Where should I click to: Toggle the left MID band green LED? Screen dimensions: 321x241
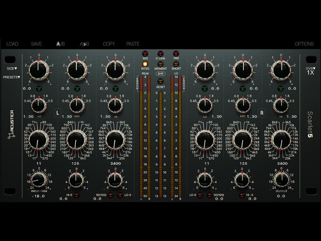point(77,88)
